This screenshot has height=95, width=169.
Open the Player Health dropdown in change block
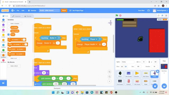(x=91, y=44)
